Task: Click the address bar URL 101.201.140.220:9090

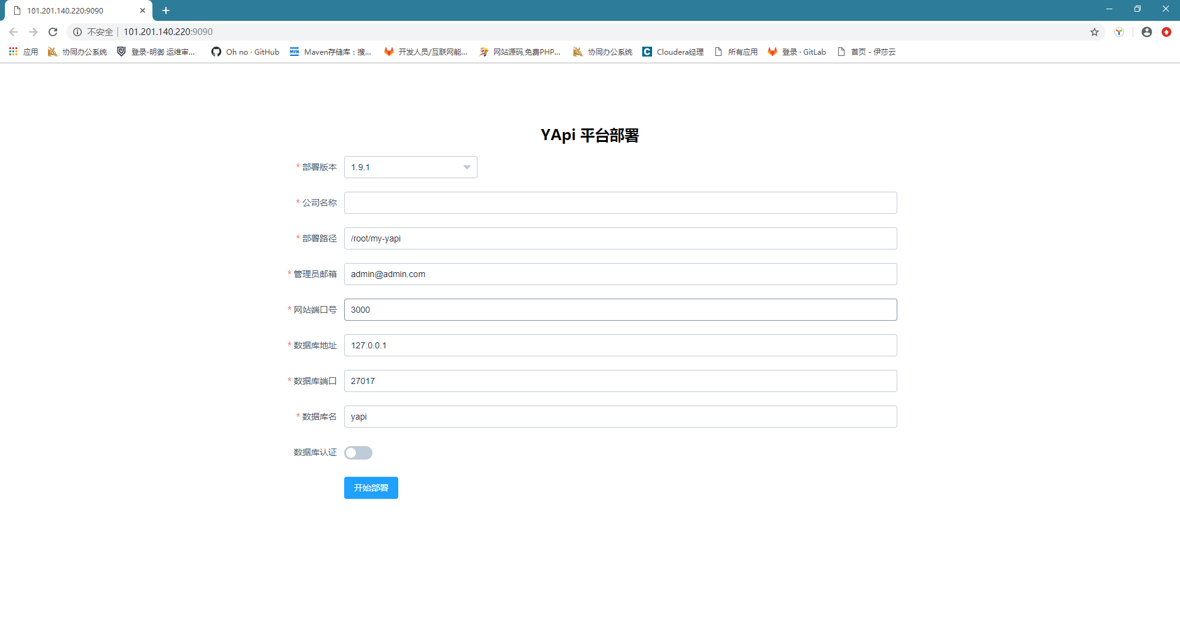Action: click(168, 32)
